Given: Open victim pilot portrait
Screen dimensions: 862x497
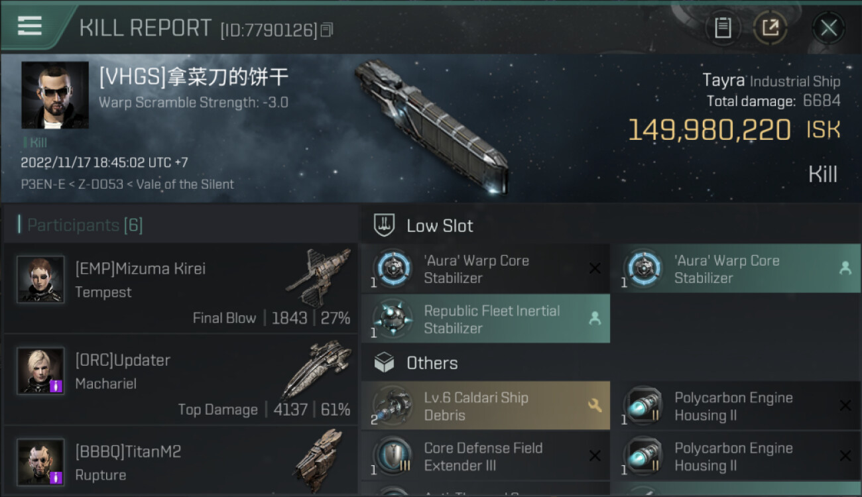Looking at the screenshot, I should coord(55,95).
